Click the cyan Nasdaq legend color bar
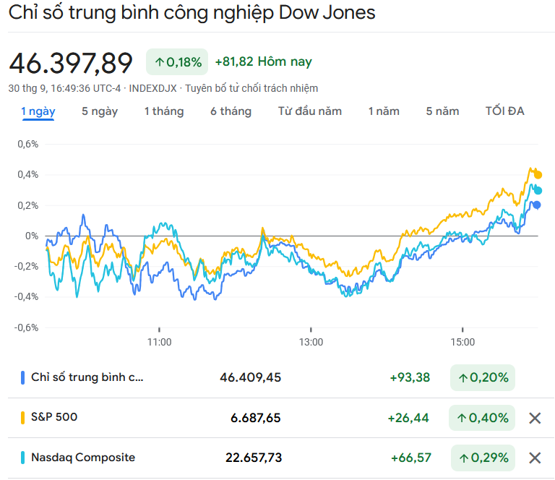The width and height of the screenshot is (555, 480). (x=23, y=458)
